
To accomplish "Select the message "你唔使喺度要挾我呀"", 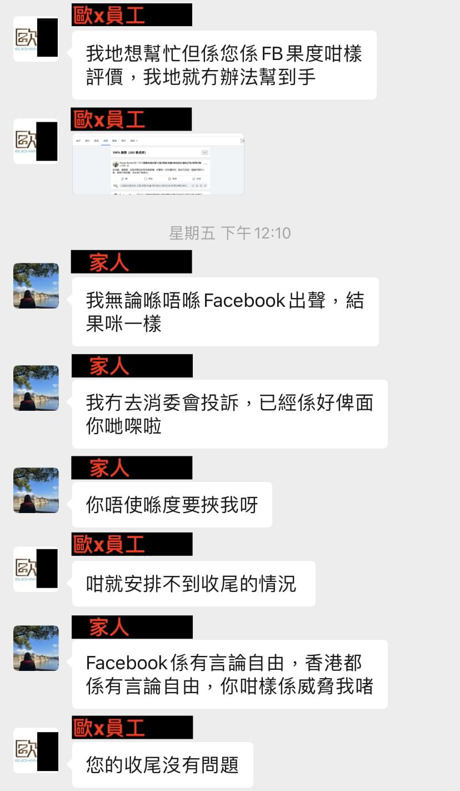I will pos(172,505).
